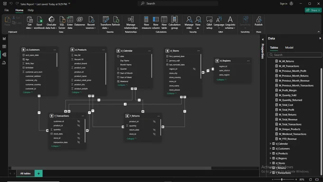Select M_Profit_Margin measure in Data pane
The width and height of the screenshot is (323, 182).
287,90
